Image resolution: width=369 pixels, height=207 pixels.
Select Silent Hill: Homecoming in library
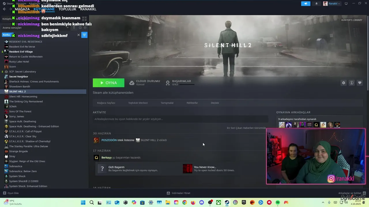point(23,97)
